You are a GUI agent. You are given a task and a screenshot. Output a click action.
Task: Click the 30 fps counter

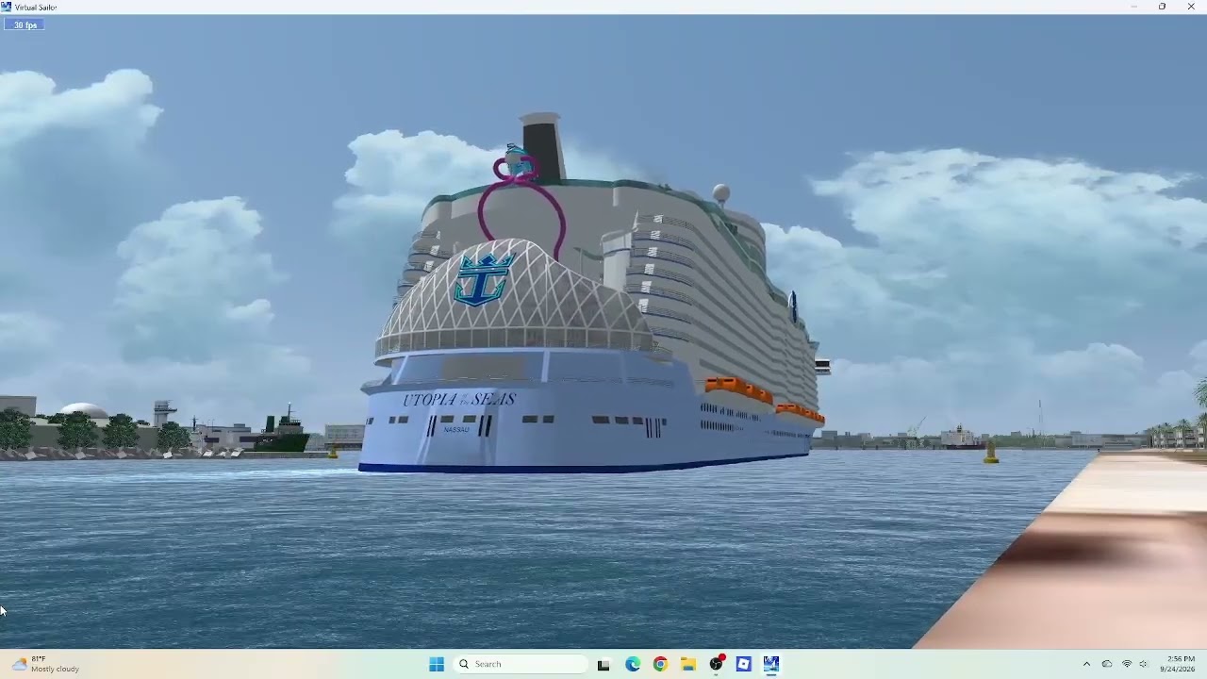[x=25, y=25]
